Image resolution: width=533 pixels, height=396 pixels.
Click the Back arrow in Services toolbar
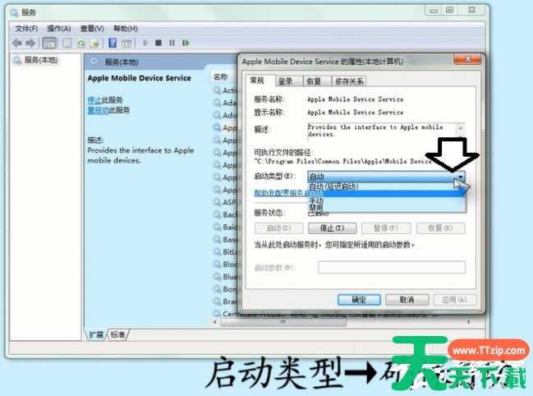point(17,44)
